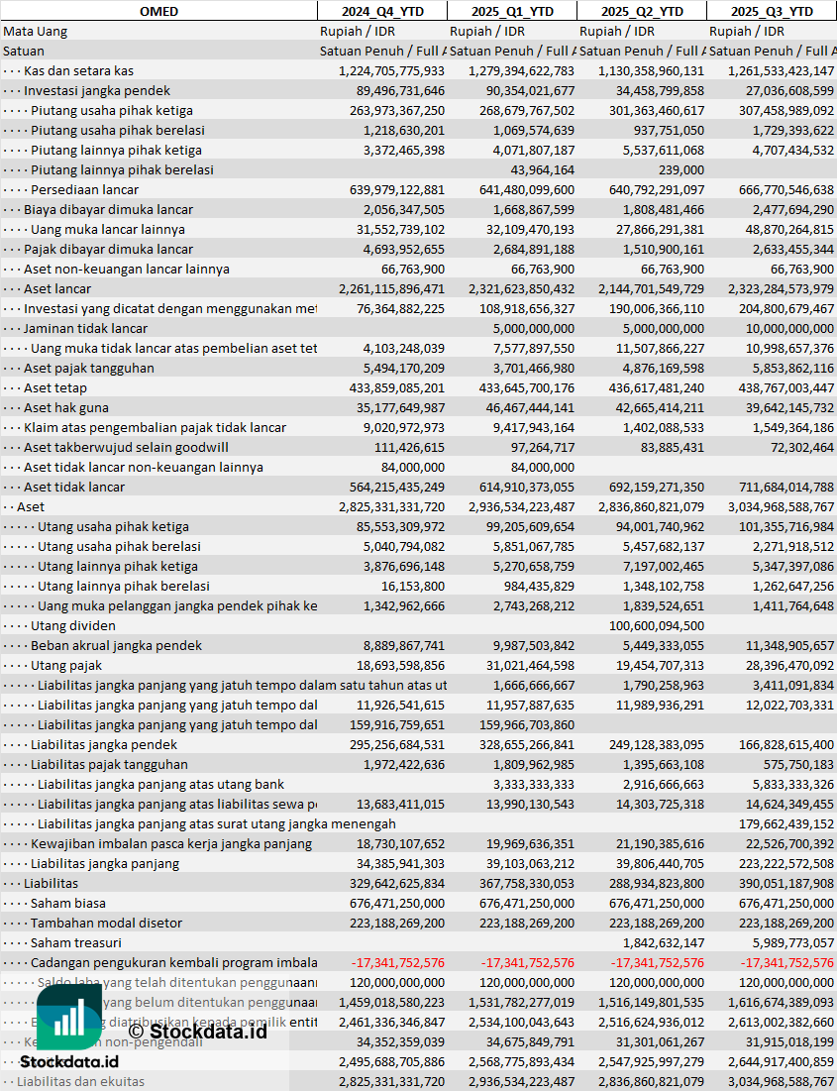Viewport: 837px width, 1091px height.
Task: Select the Liabilitas dan ekuitas row label
Action: (80, 1081)
